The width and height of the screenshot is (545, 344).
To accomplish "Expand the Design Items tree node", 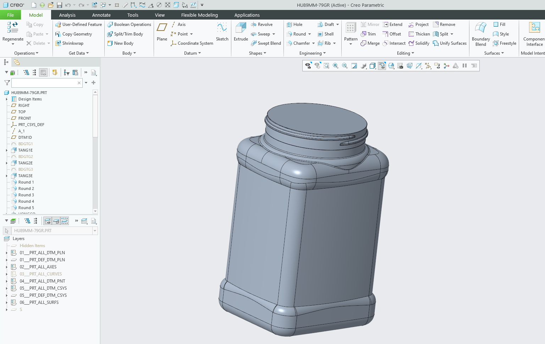I will click(x=7, y=99).
